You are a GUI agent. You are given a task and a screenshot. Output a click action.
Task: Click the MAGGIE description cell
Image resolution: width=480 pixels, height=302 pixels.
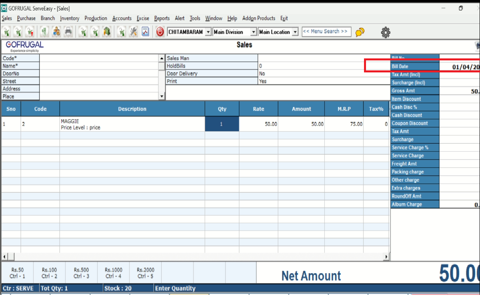pyautogui.click(x=132, y=124)
